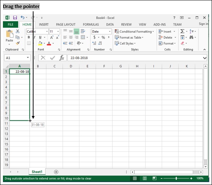Toggle Underline formatting button
Image resolution: width=212 pixels, height=185 pixels.
click(40, 37)
